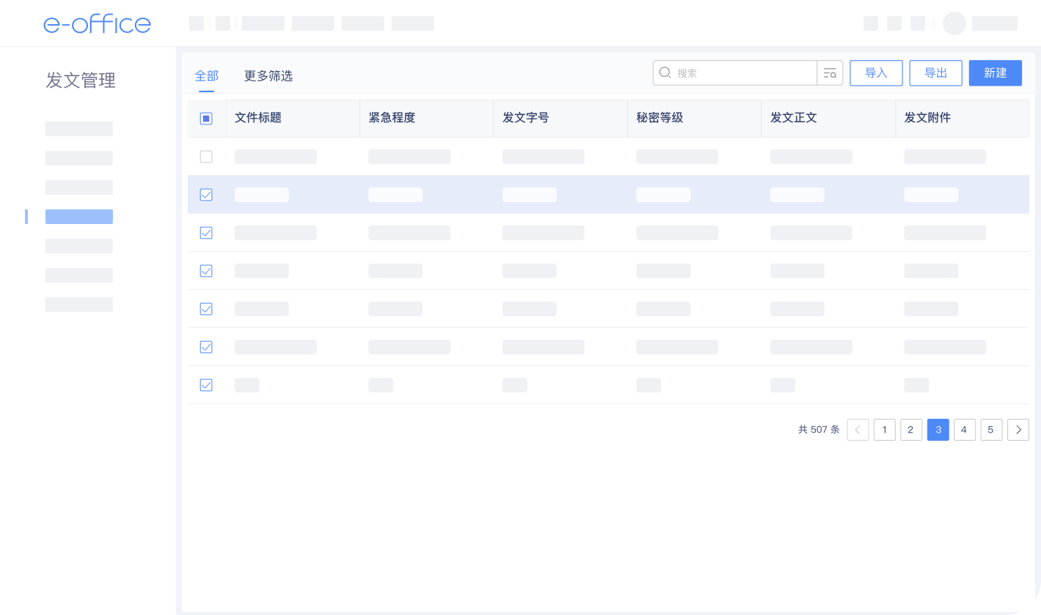
Task: Click the 发文管理 sidebar title
Action: click(81, 81)
